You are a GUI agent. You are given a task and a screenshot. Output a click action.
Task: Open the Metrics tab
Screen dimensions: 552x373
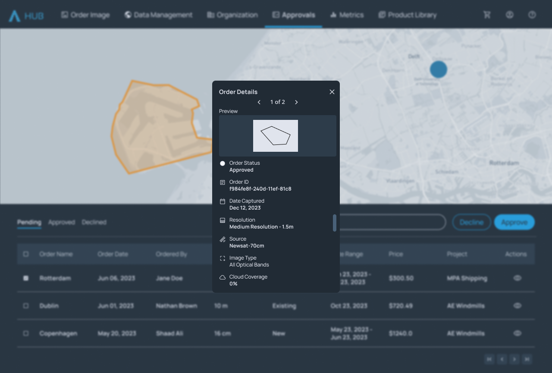(347, 15)
